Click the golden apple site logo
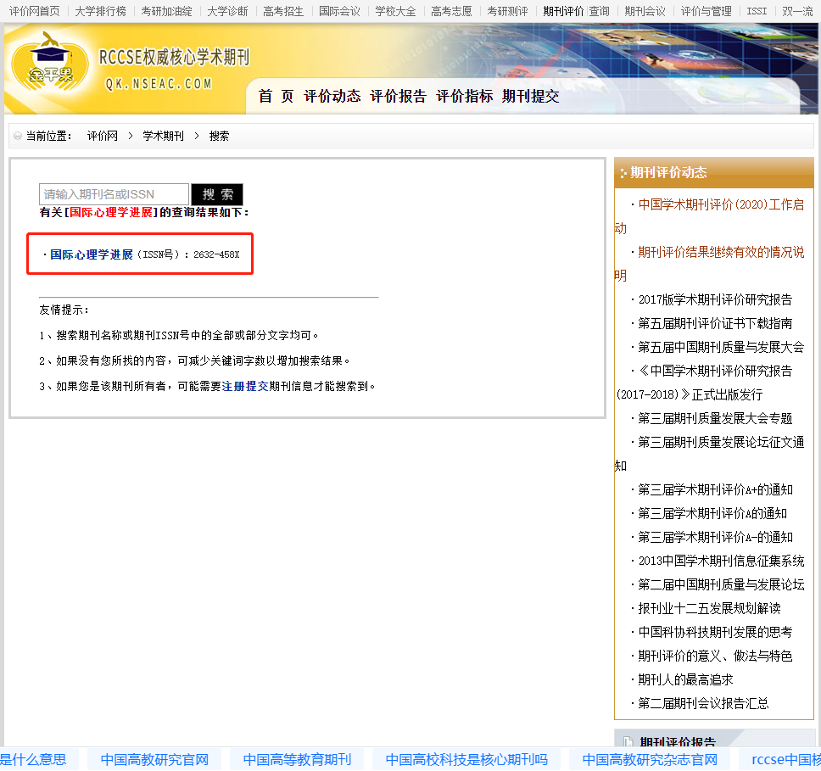 [x=48, y=64]
